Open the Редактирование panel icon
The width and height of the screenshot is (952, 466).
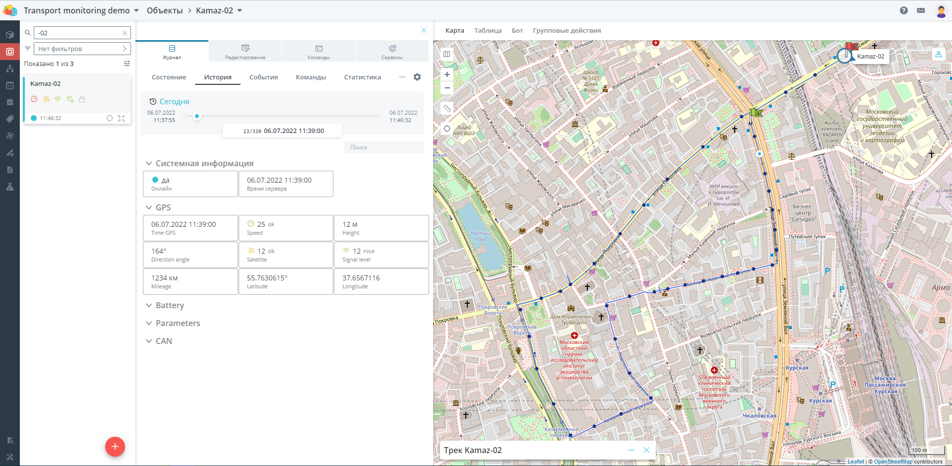point(245,51)
